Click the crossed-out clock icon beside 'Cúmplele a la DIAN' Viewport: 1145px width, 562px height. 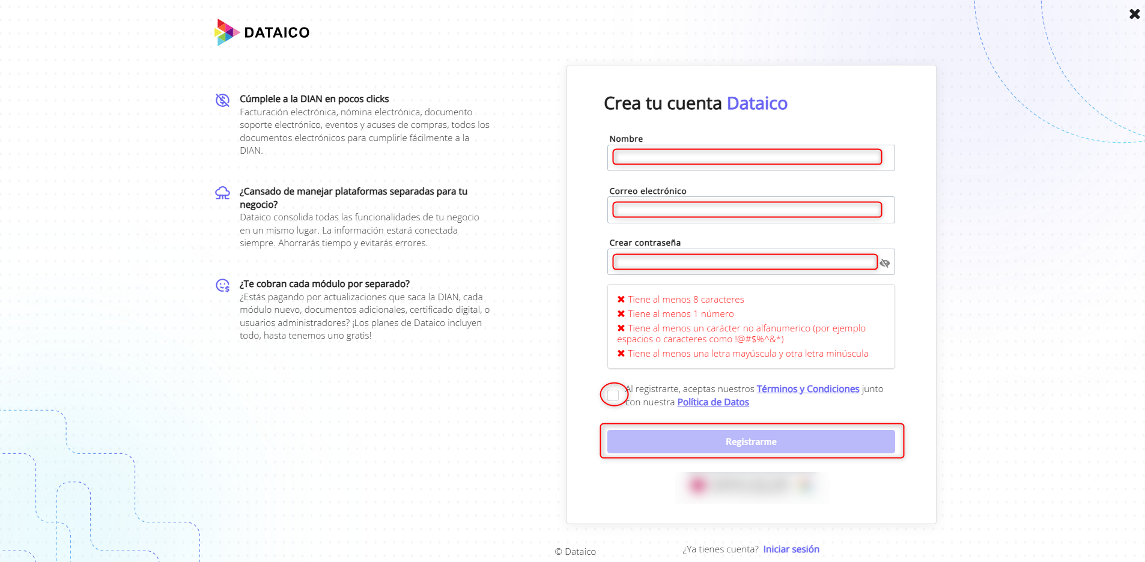(222, 99)
